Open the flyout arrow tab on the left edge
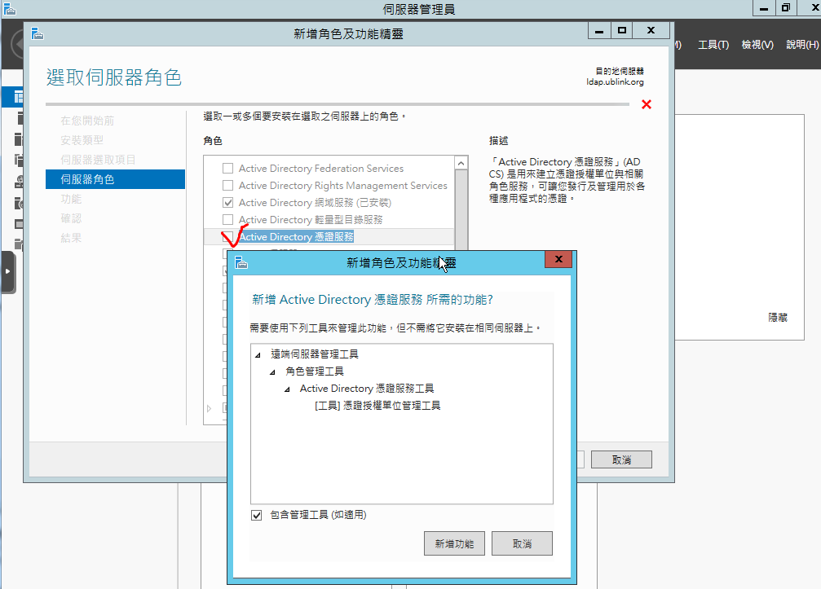 [x=8, y=271]
